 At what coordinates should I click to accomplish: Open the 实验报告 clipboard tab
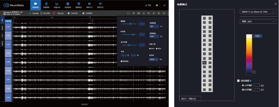[68, 5]
